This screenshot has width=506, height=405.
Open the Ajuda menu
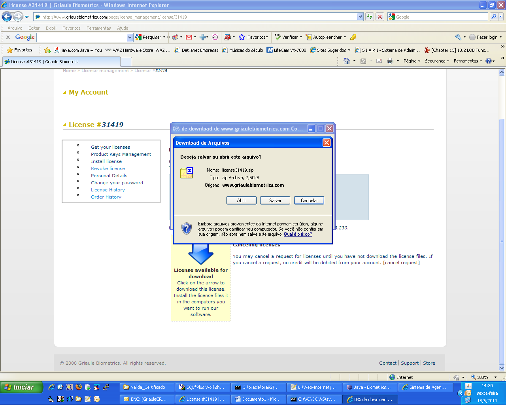[x=123, y=28]
